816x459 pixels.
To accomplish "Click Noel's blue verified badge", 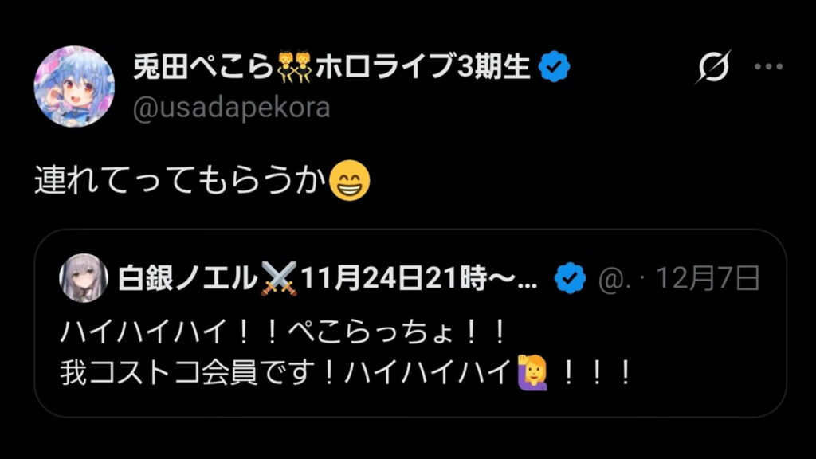I will tap(570, 278).
